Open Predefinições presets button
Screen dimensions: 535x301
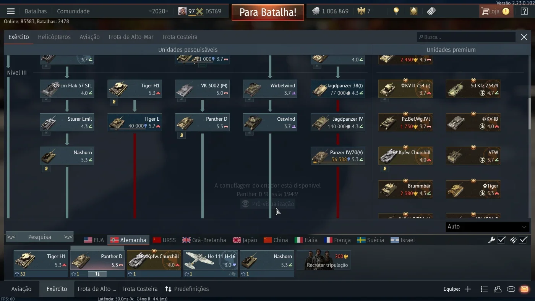coord(187,289)
